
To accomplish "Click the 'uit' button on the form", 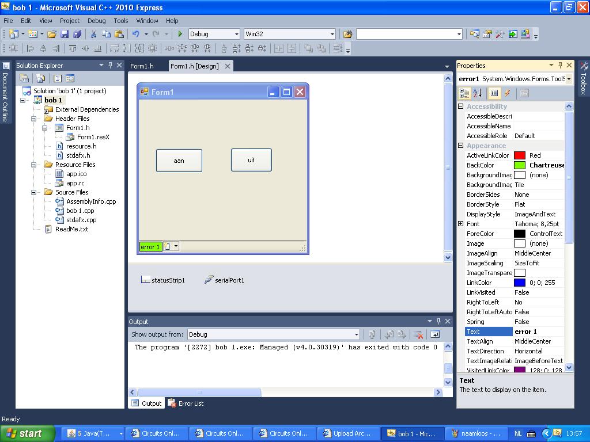I will click(x=251, y=160).
